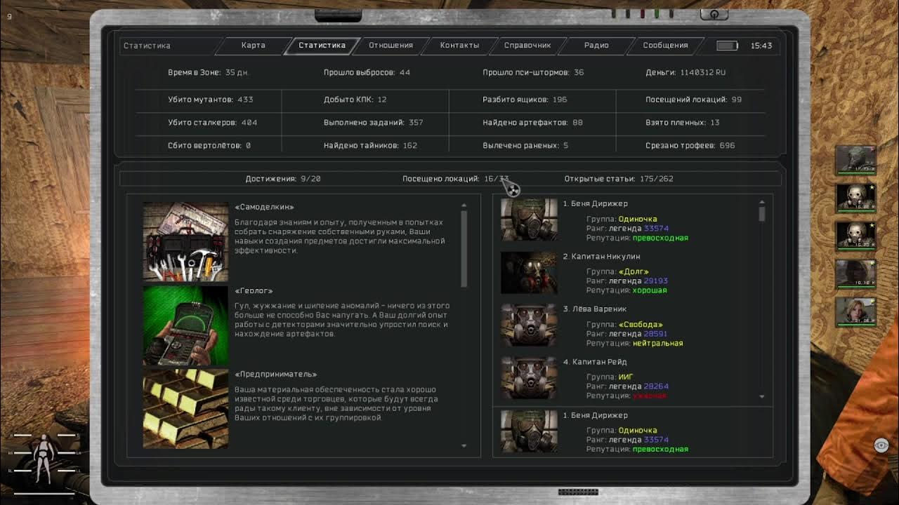Go to the Справочник tab
Screen dimensions: 899x505
click(527, 46)
